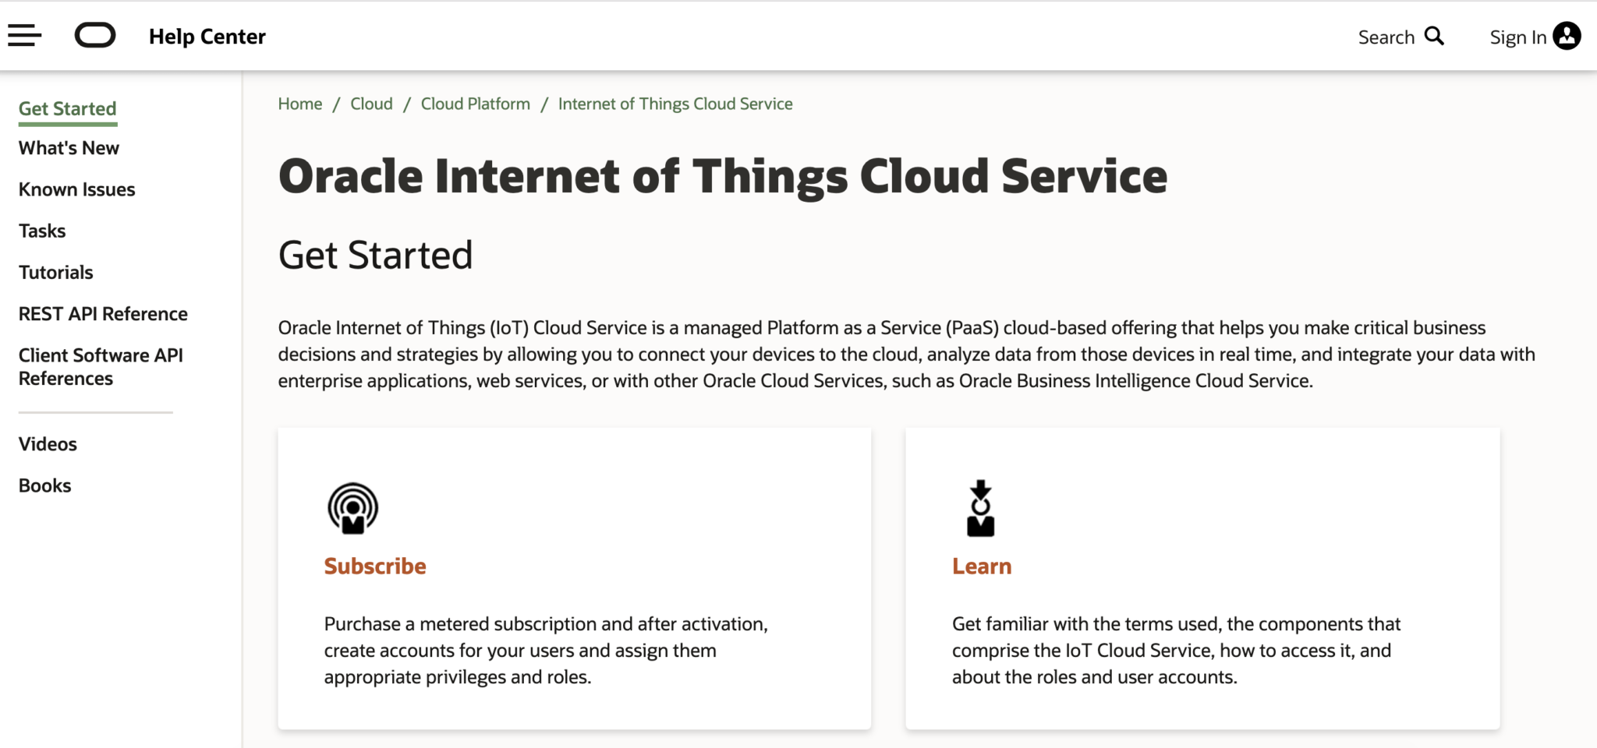This screenshot has height=748, width=1597.
Task: Open the Get Started sidebar section
Action: point(67,108)
